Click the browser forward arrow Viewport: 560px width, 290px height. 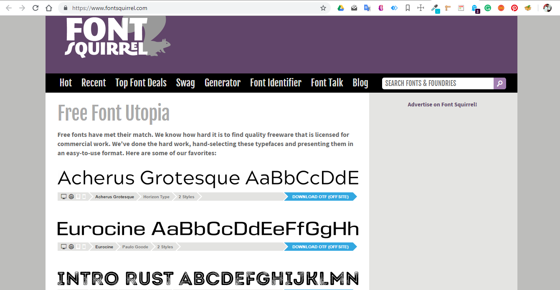pyautogui.click(x=22, y=8)
